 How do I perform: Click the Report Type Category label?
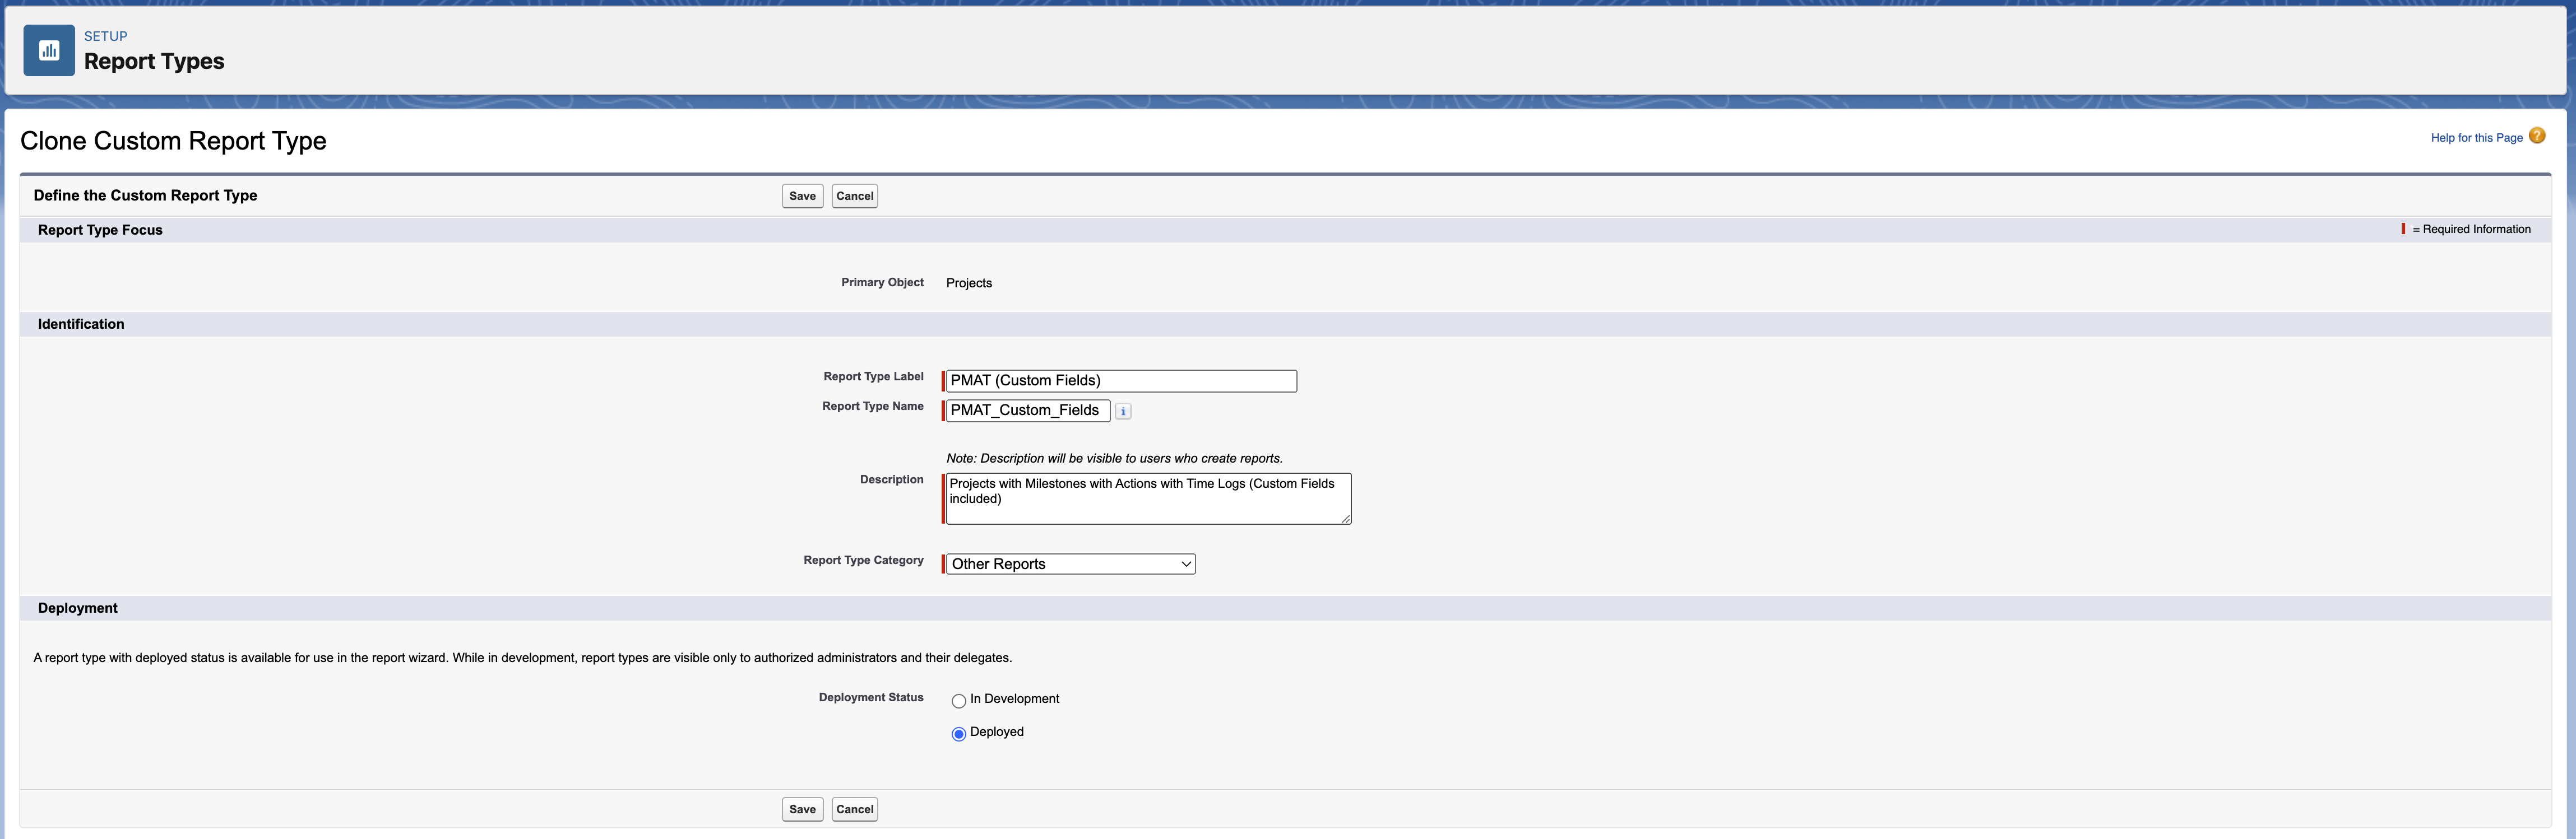(863, 560)
